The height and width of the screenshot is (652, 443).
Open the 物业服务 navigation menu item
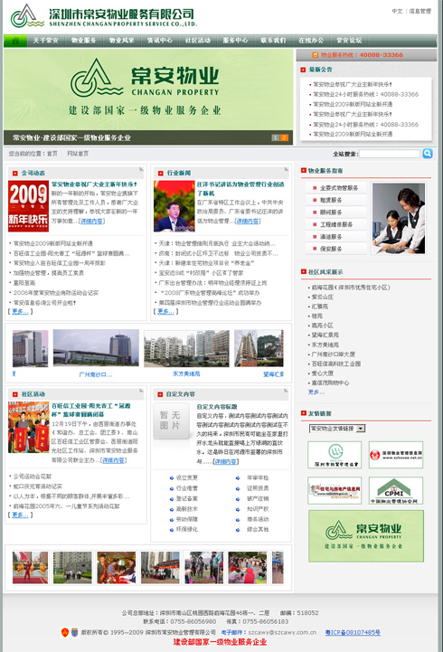pos(84,41)
